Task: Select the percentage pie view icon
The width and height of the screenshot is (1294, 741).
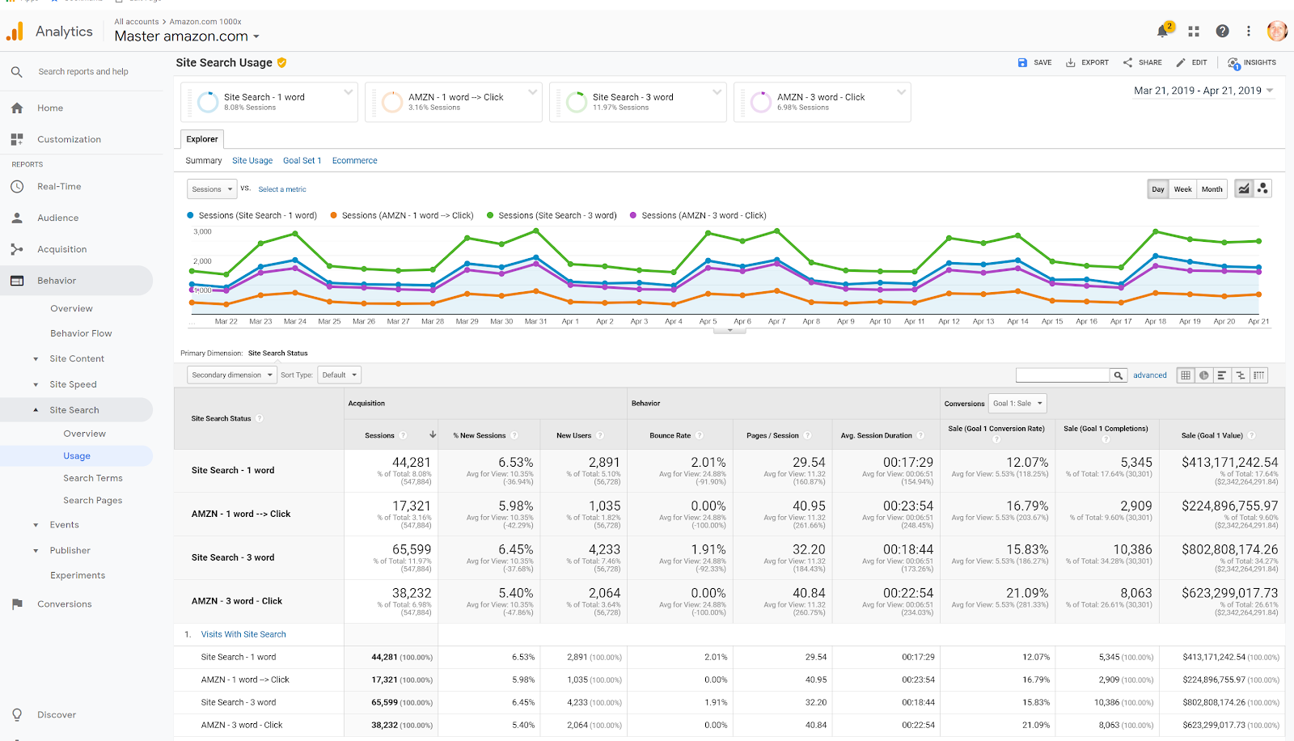Action: point(1203,375)
